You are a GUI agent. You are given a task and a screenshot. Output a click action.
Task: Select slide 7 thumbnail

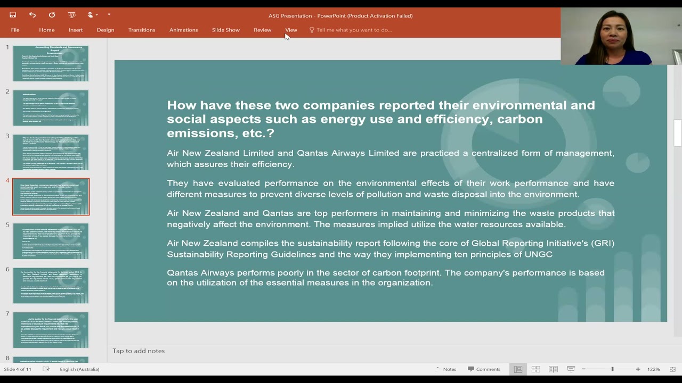[51, 330]
